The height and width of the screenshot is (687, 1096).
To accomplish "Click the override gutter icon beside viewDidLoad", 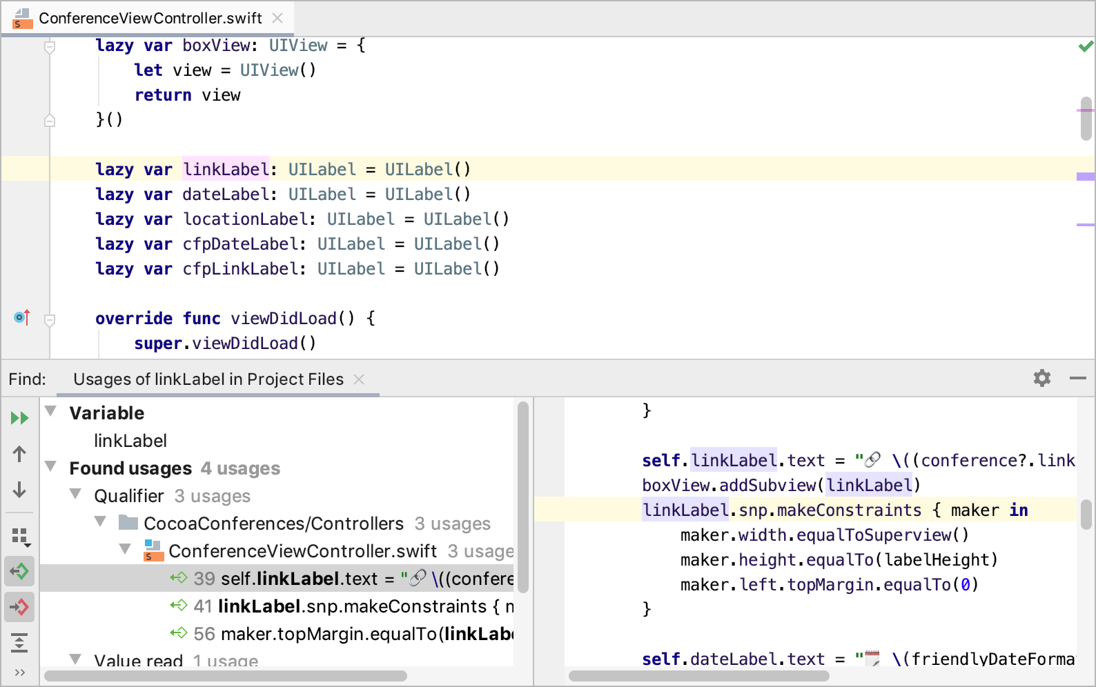I will pos(22,317).
